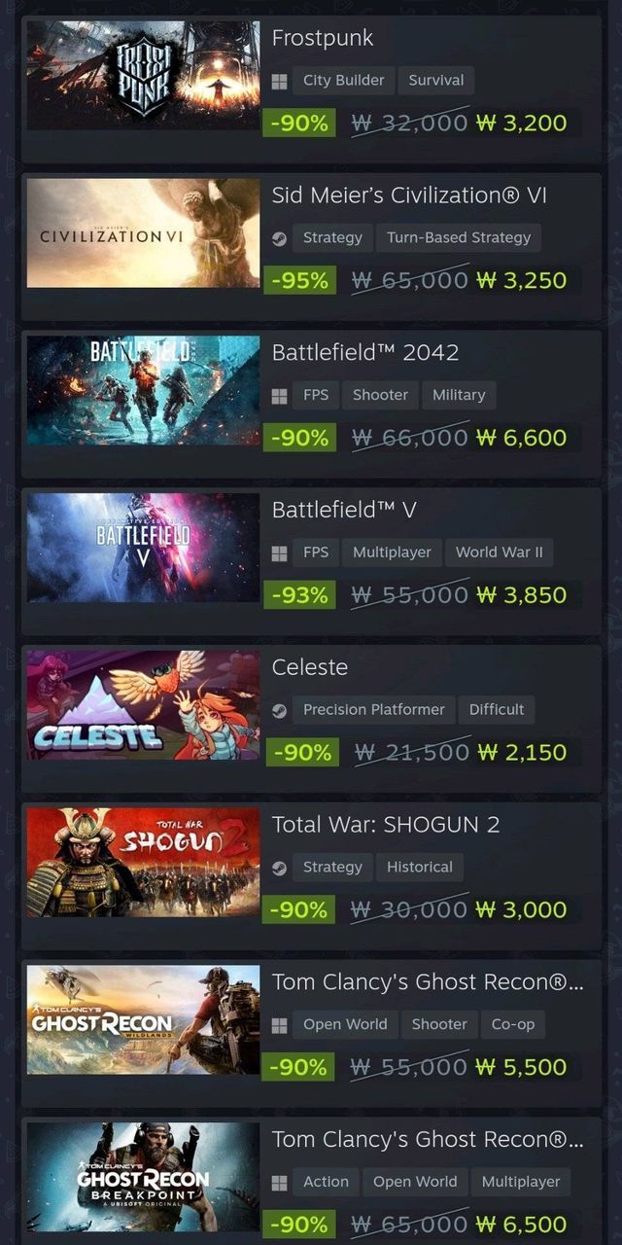Click the -93% discount badge on Battlefield V

(299, 594)
